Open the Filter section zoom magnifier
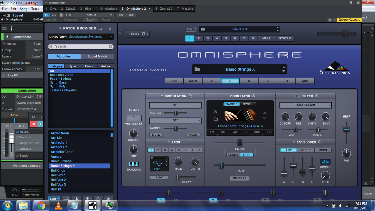This screenshot has width=375, height=211. [317, 96]
